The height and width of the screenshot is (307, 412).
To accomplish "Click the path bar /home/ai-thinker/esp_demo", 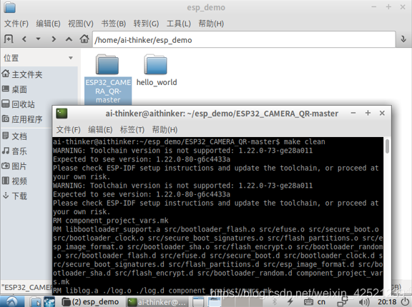I will pyautogui.click(x=244, y=39).
